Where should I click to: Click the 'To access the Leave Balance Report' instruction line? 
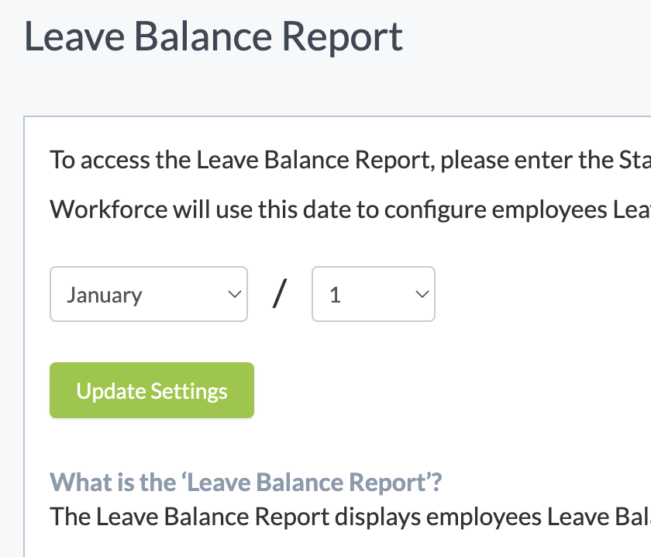(350, 160)
